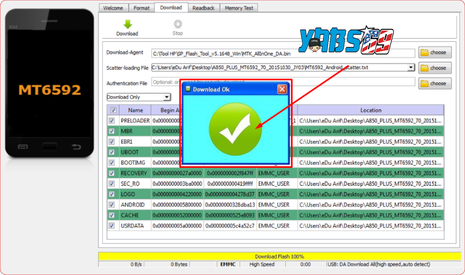Click RECOVERY begin address 0x00000000027a0000
Viewport: 465px width, 275px height.
tap(177, 173)
